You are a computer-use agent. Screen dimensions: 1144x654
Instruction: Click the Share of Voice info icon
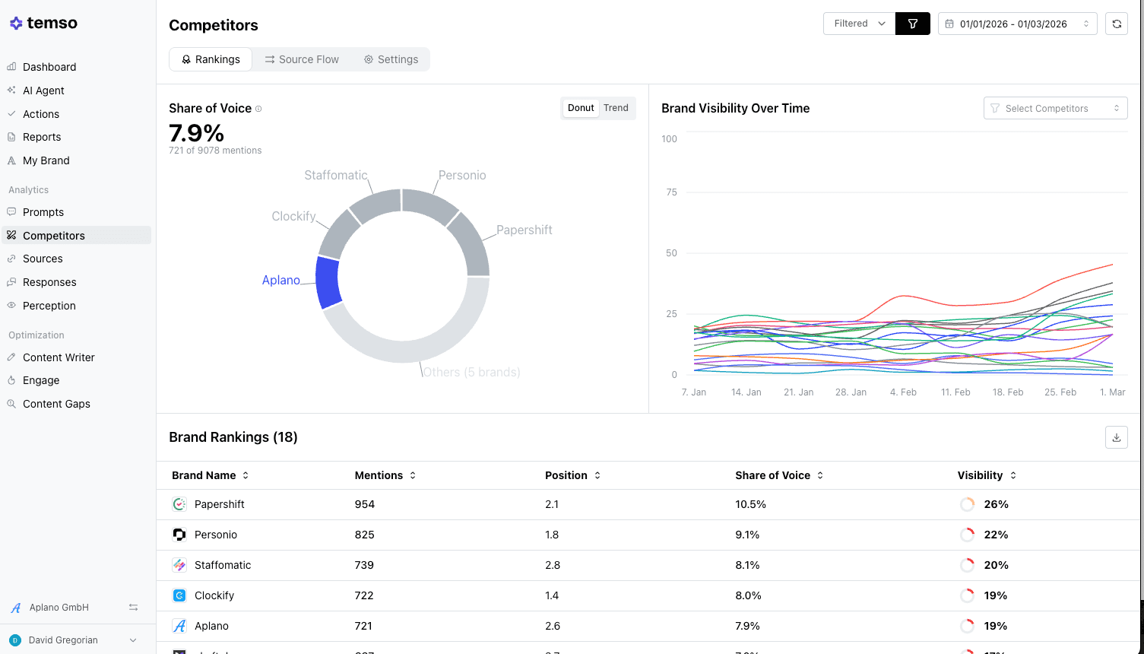(258, 109)
